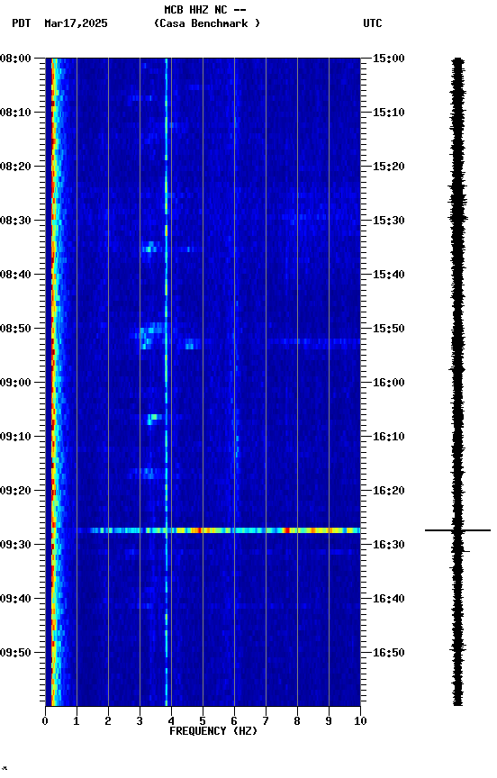Click the Mar17,2025 date label

[76, 23]
